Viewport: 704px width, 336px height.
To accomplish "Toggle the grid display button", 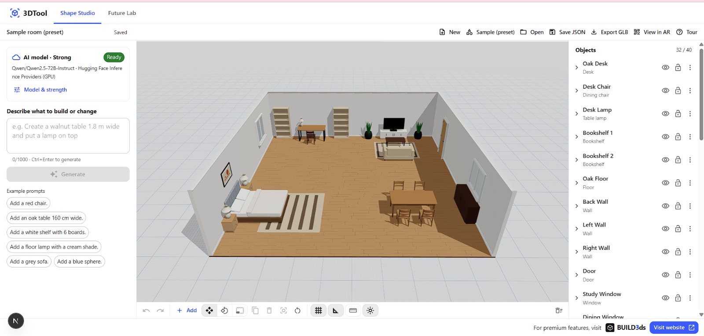I will click(x=319, y=311).
